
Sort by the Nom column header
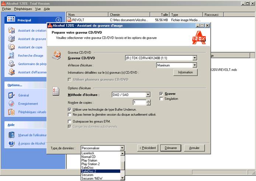coord(87,14)
